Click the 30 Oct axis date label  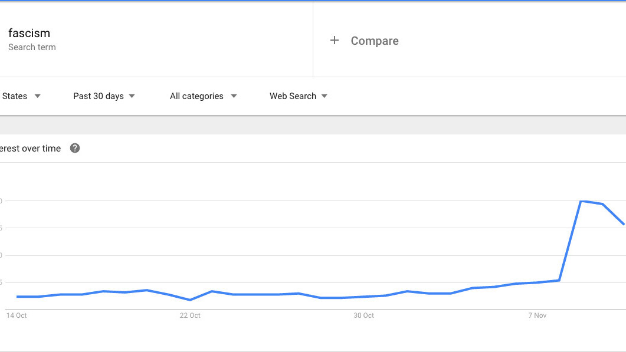click(363, 315)
